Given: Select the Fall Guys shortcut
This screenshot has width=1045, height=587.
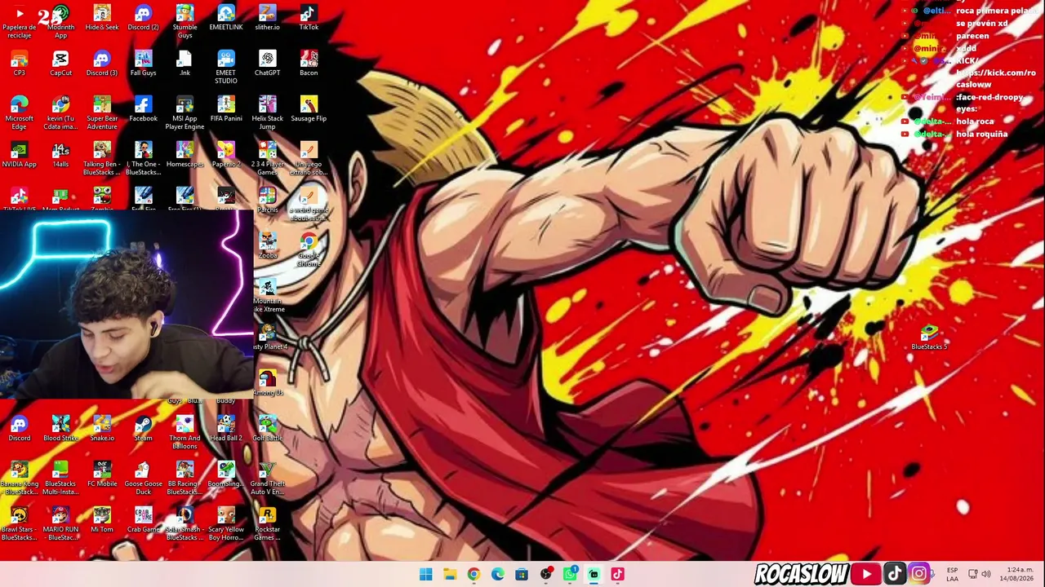Looking at the screenshot, I should point(143,64).
